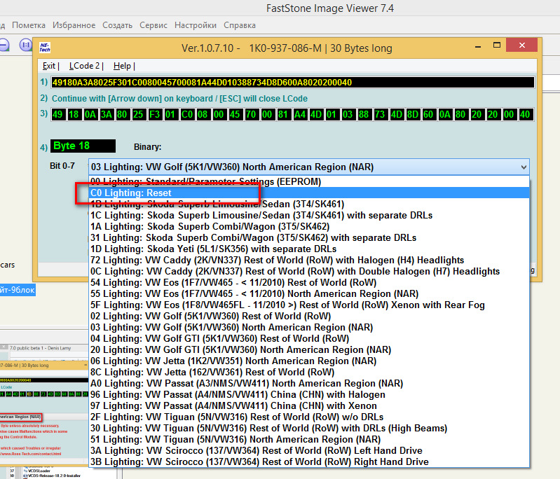The image size is (560, 479).
Task: Choose 06 VW Jetta North American Region
Action: [x=309, y=361]
